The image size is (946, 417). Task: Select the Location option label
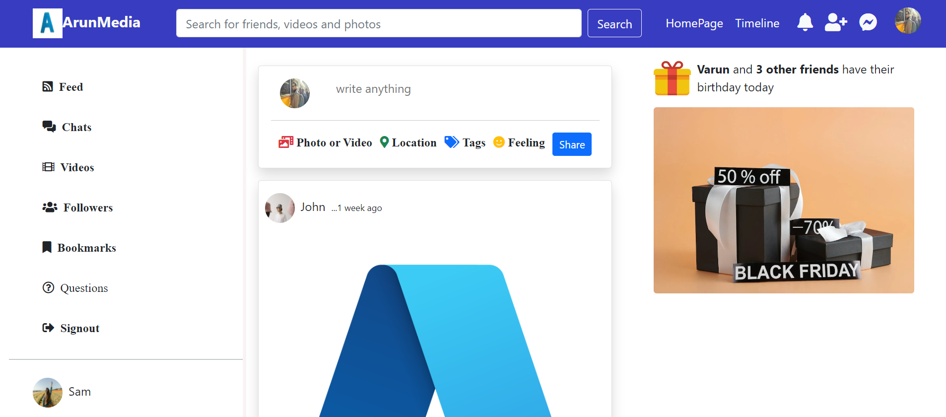pyautogui.click(x=414, y=142)
